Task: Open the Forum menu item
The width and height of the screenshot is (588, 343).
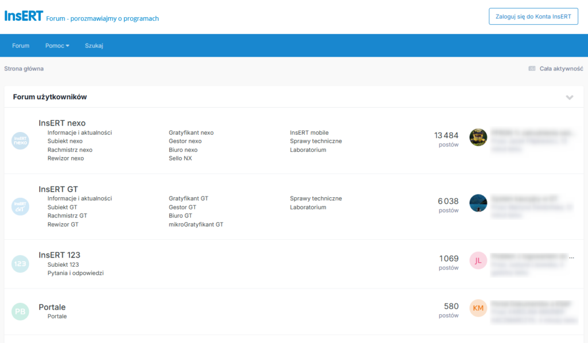Action: 21,46
